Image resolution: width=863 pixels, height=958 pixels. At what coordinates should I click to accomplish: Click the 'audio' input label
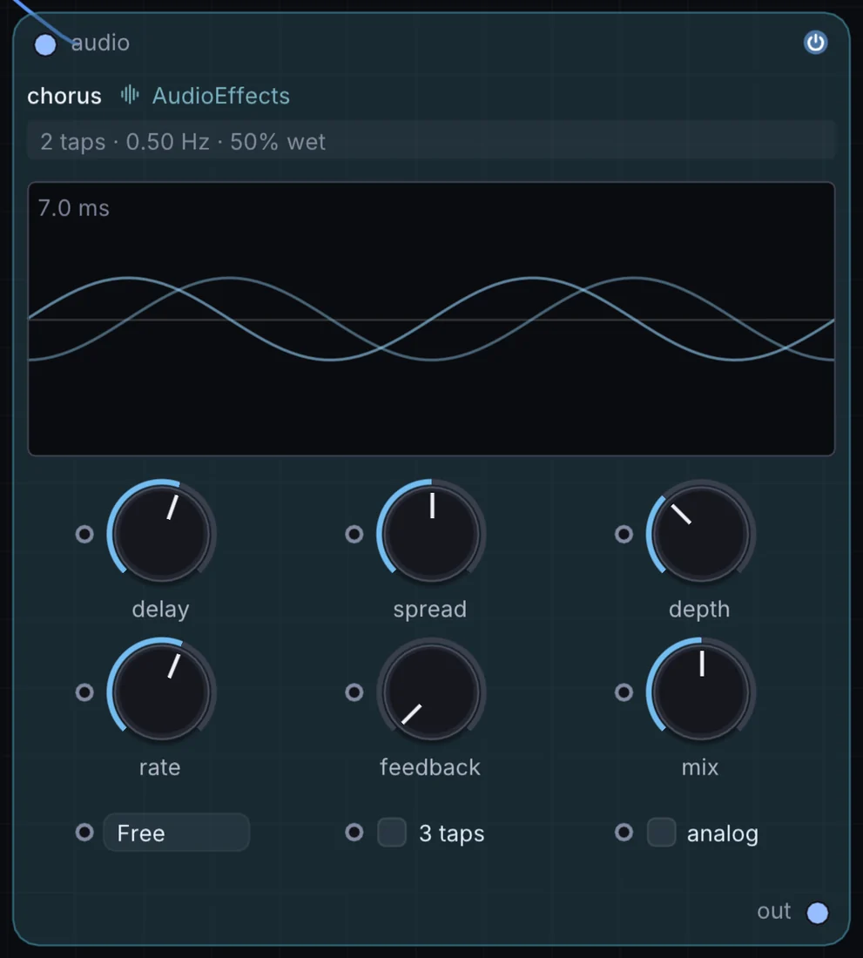[101, 43]
